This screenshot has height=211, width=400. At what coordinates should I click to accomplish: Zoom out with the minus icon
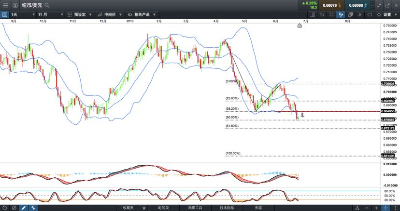pyautogui.click(x=367, y=208)
